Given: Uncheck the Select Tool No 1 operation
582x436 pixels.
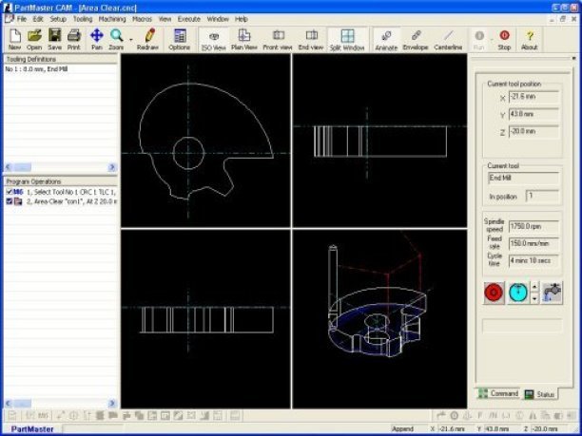Looking at the screenshot, I should [10, 192].
